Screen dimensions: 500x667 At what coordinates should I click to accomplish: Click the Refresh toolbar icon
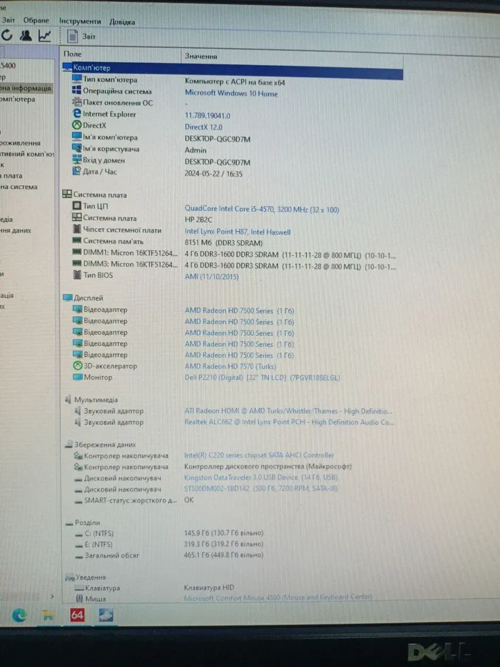click(7, 36)
